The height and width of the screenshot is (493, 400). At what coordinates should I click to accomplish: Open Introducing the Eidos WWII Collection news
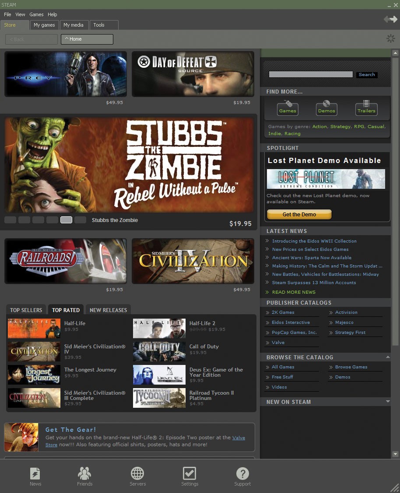(314, 241)
